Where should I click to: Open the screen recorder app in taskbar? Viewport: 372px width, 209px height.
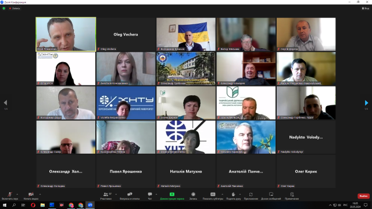(x=62, y=205)
